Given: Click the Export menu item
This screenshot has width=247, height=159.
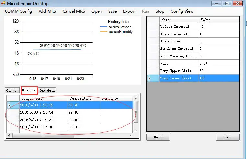Looking at the screenshot, I should click(129, 11).
